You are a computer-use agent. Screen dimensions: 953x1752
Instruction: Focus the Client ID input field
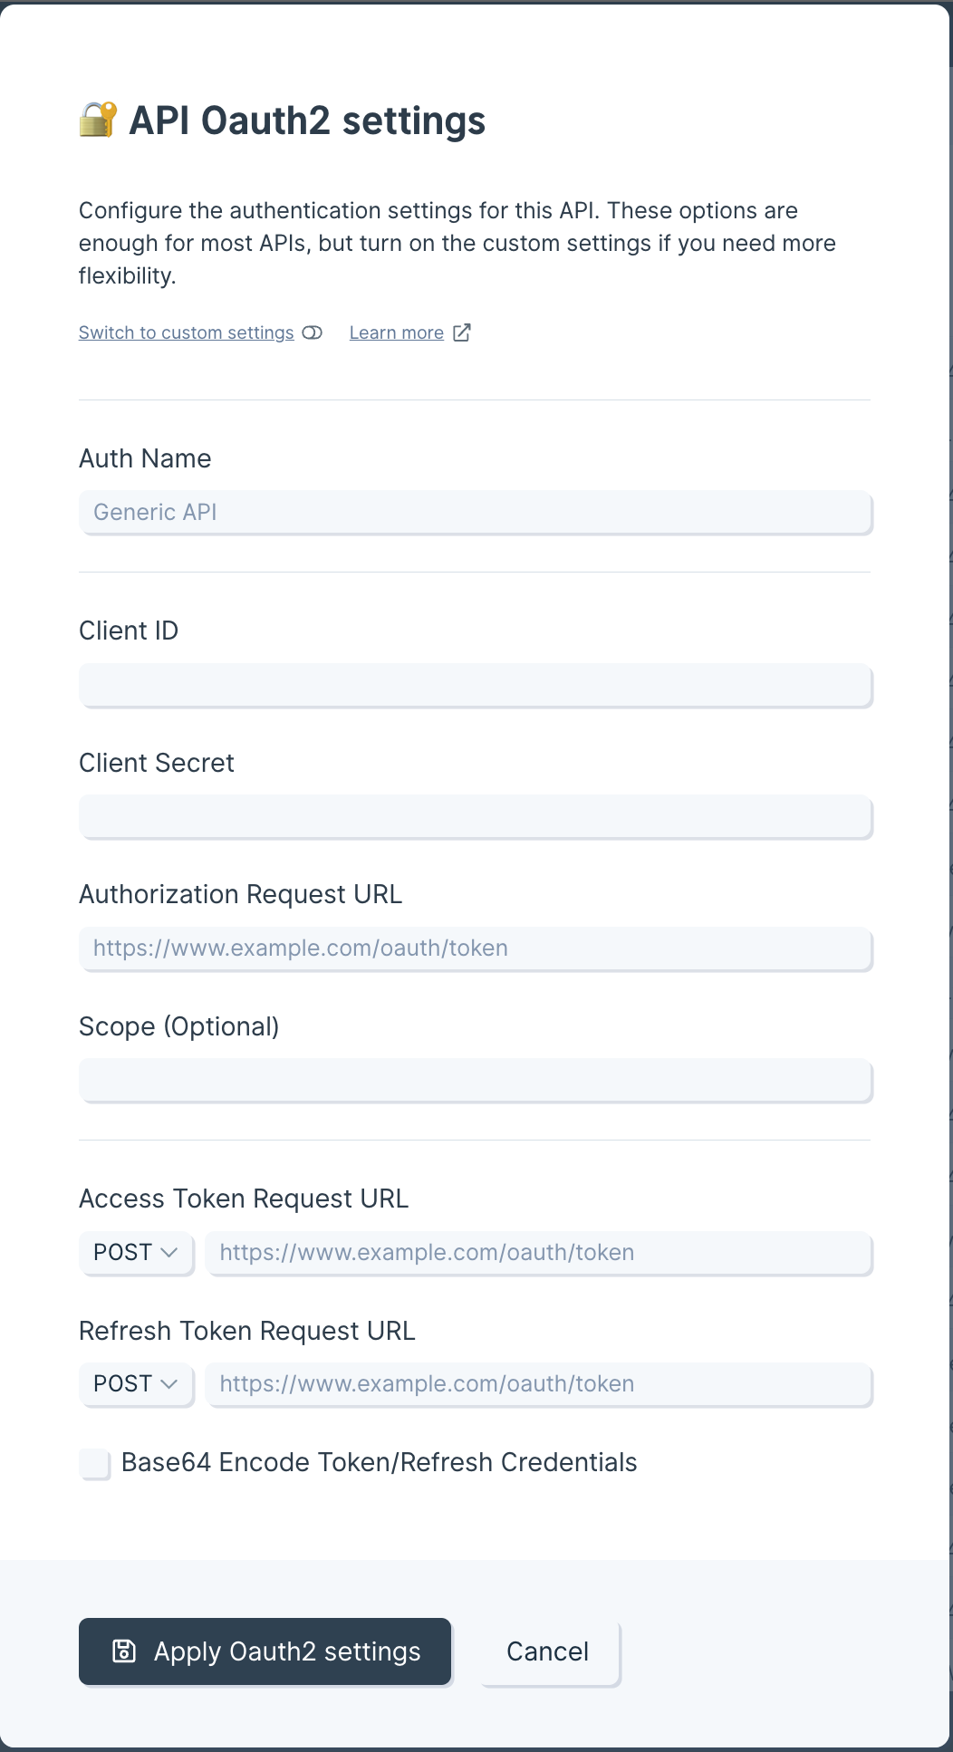click(x=476, y=686)
